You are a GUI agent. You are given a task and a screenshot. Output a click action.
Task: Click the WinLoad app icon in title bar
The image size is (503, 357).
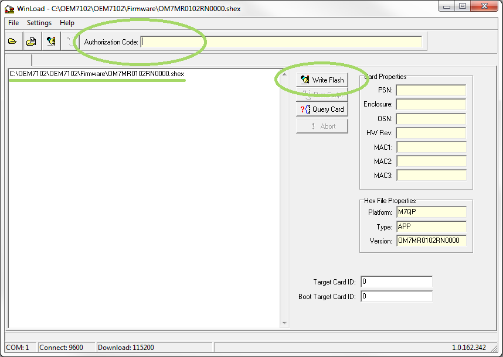point(9,9)
